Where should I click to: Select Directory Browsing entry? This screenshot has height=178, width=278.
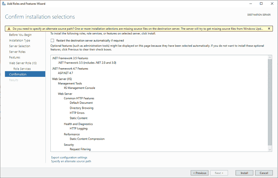pos(82,108)
